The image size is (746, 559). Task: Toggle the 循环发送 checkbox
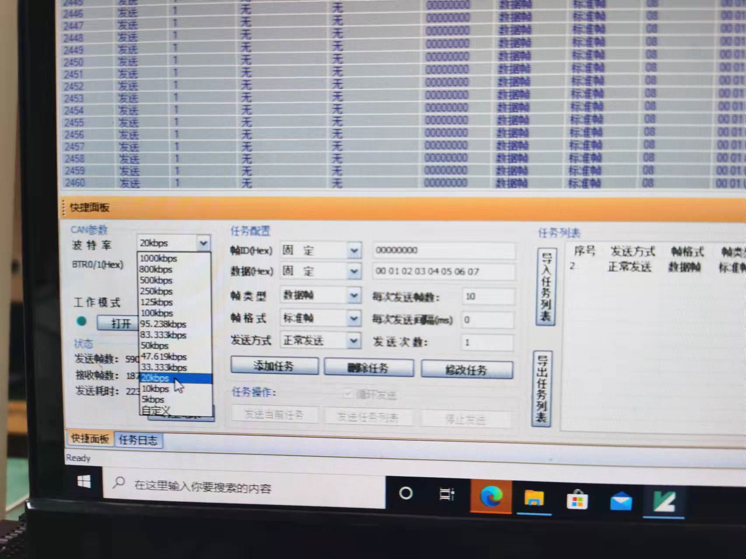pyautogui.click(x=349, y=395)
